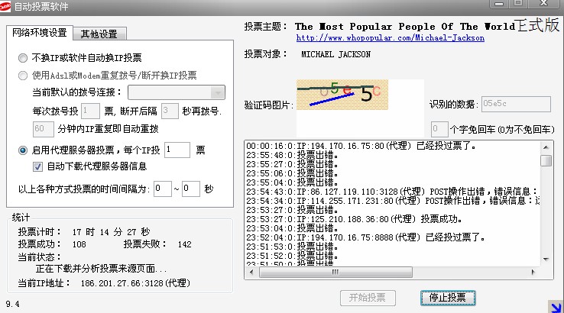Screen dimensions: 564x313
Task: Select the '使用Adsl或Modem重复拨号' radio option
Action: tap(22, 76)
